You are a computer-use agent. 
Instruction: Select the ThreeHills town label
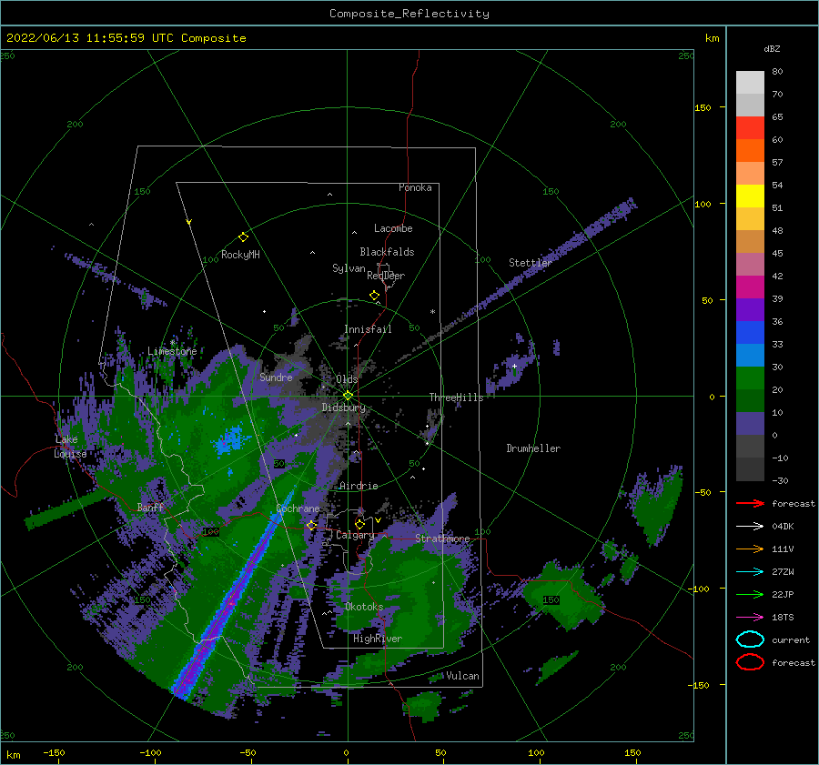[x=457, y=398]
